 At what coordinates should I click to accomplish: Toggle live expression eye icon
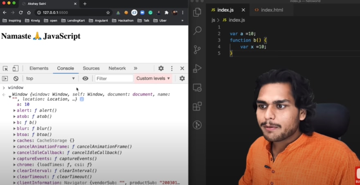coord(85,78)
